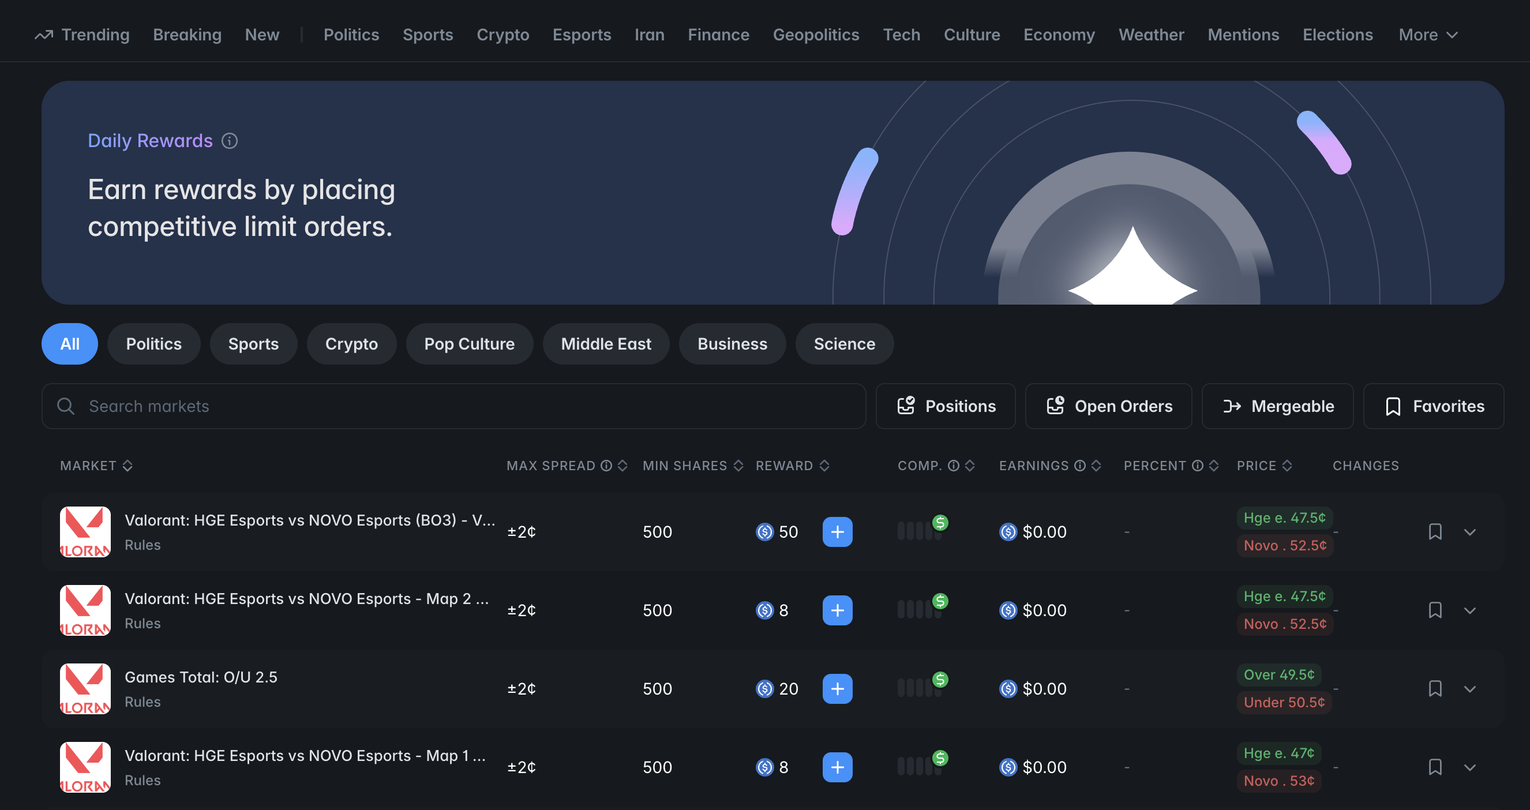The height and width of the screenshot is (810, 1530).
Task: Bookmark the first Valorant BO3 market
Action: coord(1435,531)
